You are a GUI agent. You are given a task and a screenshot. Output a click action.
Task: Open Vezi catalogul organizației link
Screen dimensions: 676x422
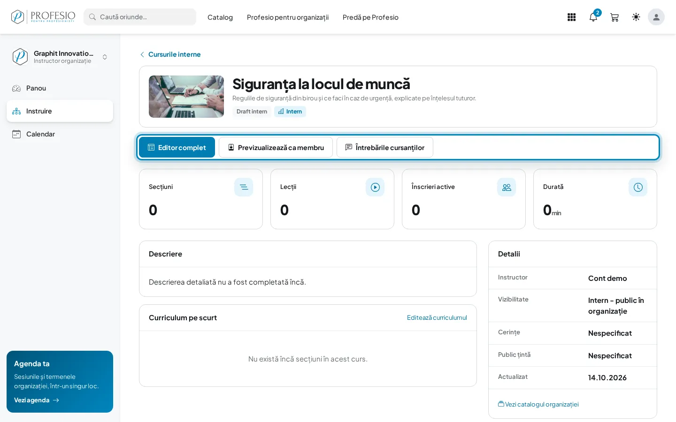(x=538, y=404)
